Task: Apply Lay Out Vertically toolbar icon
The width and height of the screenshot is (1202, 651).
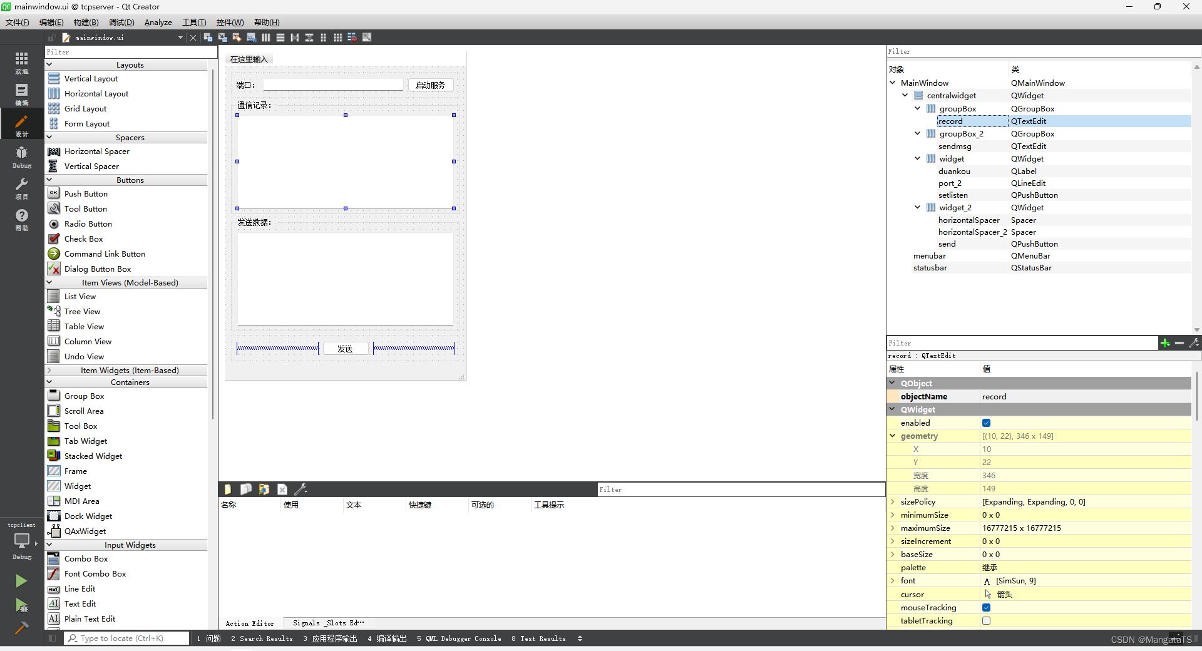Action: click(280, 38)
